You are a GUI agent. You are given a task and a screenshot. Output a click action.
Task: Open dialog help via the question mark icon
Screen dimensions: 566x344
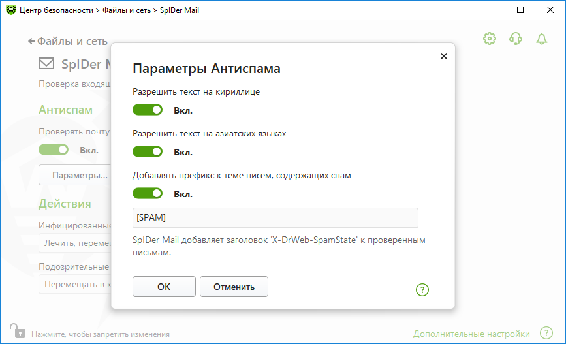click(422, 289)
